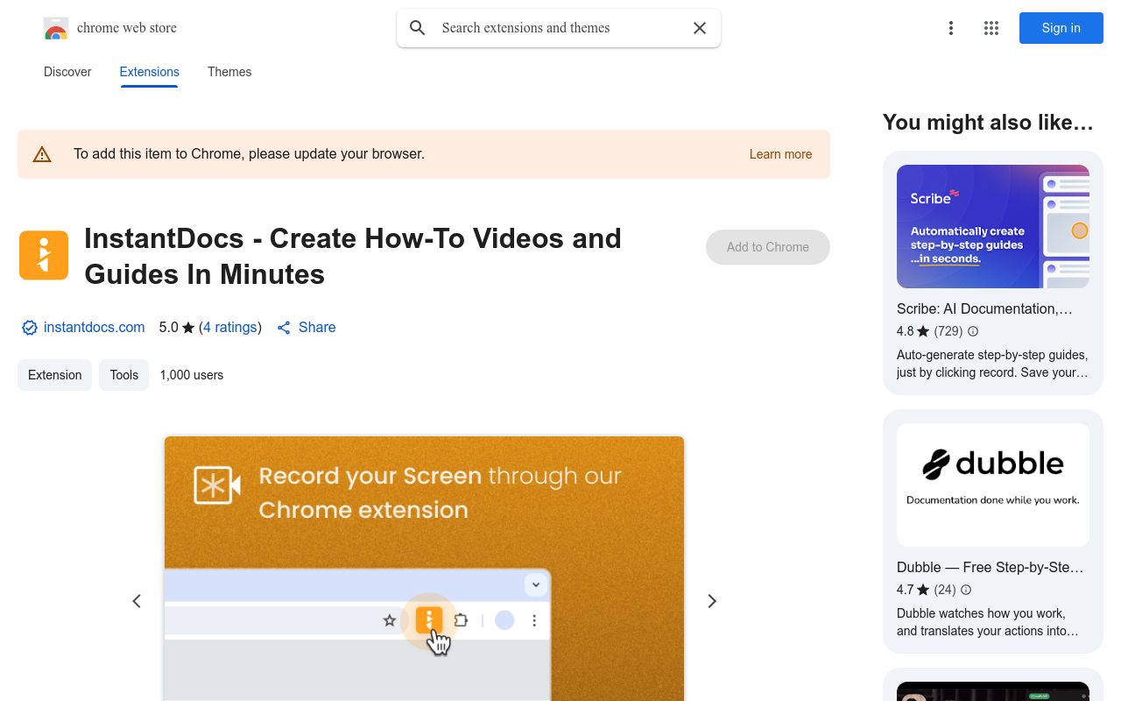
Task: Open the Scribe promo thumbnail
Action: pos(993,226)
